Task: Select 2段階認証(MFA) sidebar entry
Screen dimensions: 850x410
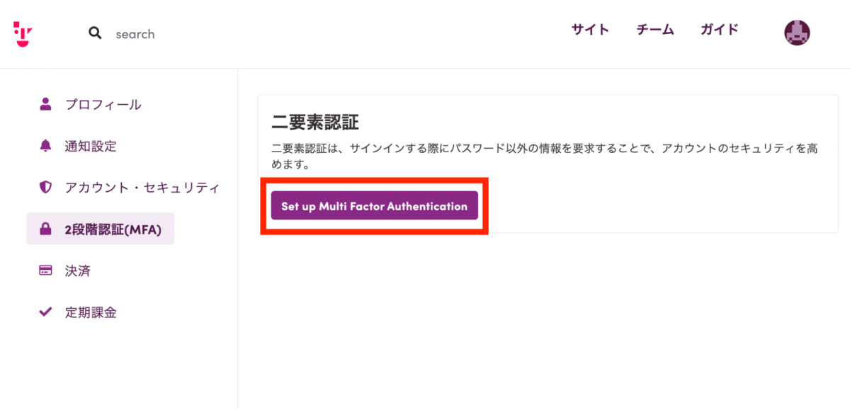Action: 101,229
